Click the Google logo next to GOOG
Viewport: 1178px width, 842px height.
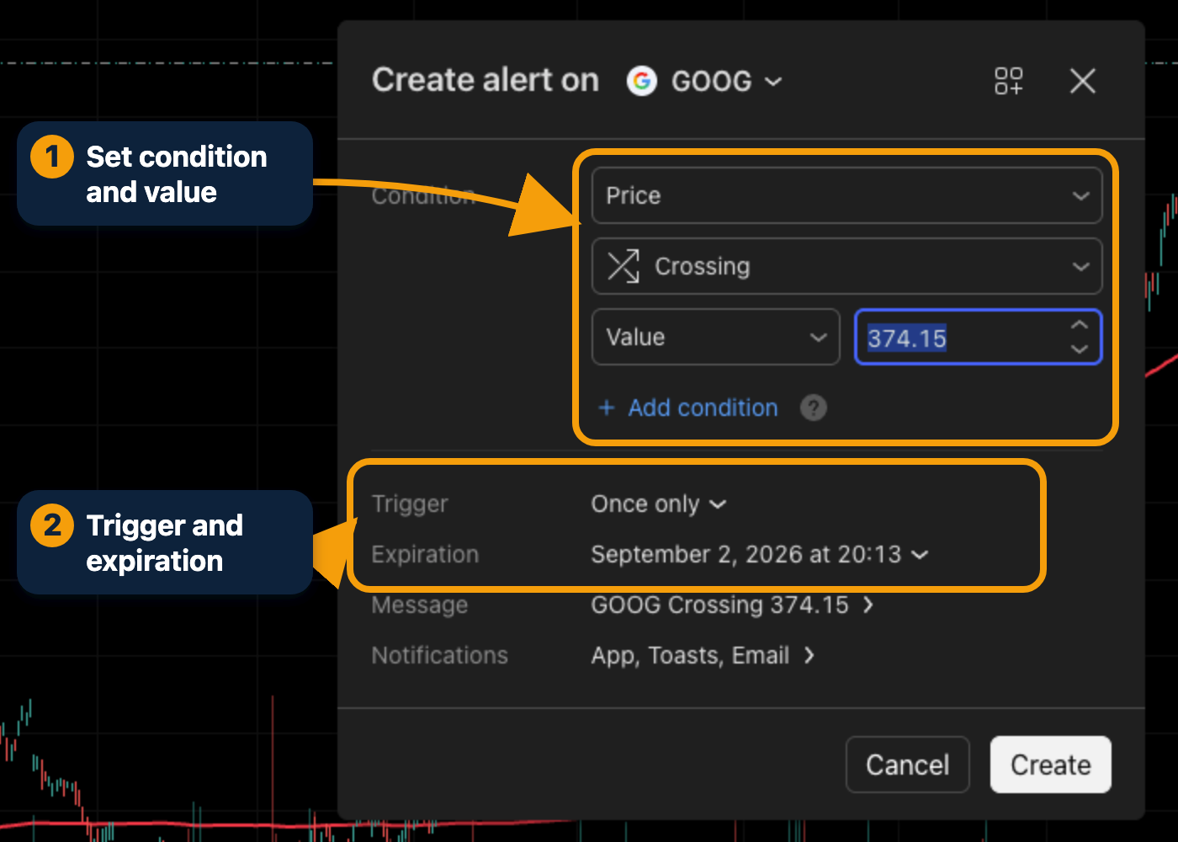point(642,81)
